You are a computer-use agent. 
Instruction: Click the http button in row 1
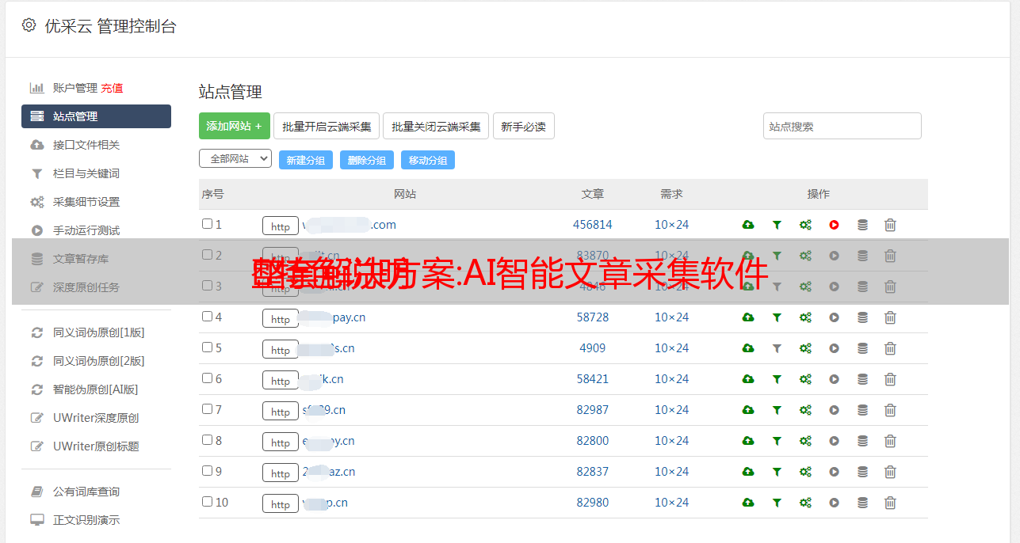point(281,226)
